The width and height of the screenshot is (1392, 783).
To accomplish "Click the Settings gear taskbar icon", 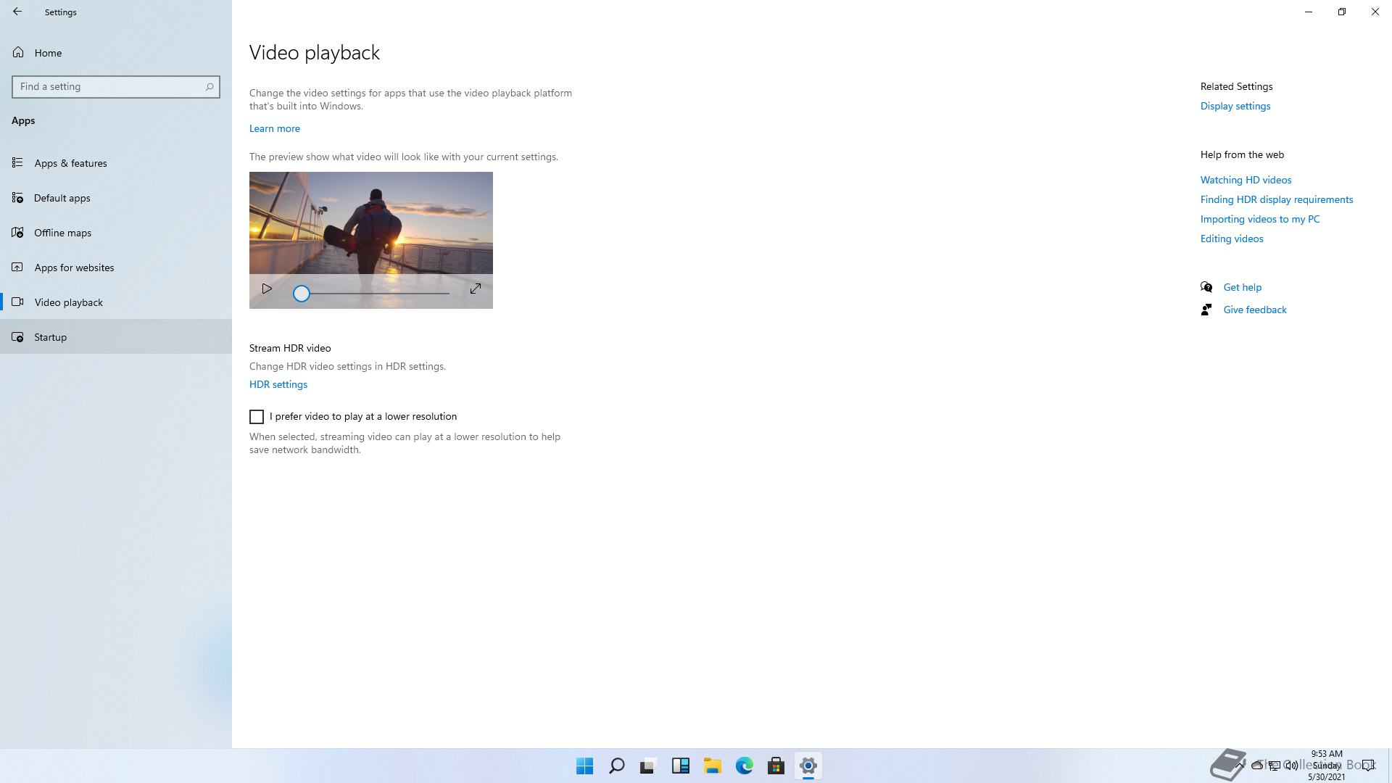I will [808, 766].
